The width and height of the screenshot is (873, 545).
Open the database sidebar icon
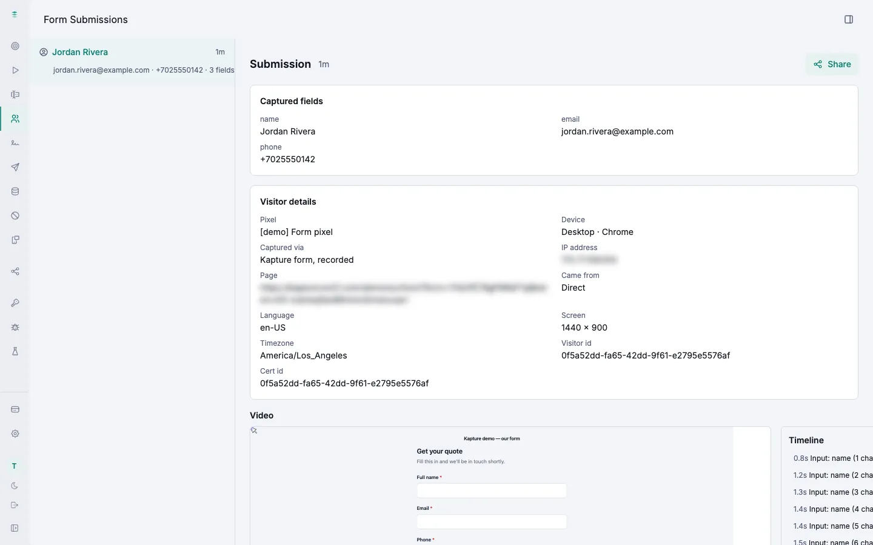(15, 191)
